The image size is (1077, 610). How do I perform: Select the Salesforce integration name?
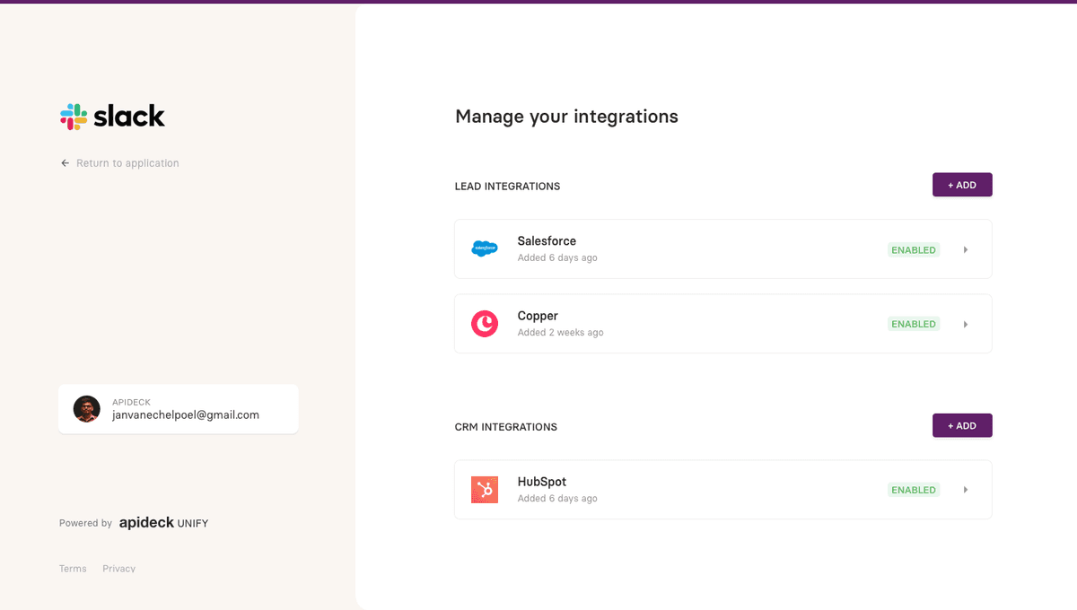(547, 241)
